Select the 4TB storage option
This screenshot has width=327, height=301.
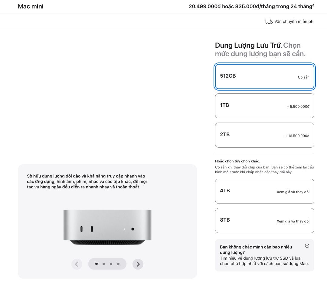pyautogui.click(x=264, y=191)
